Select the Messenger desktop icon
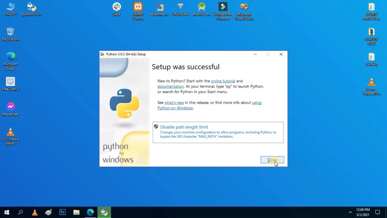The height and width of the screenshot is (218, 387). [10, 109]
